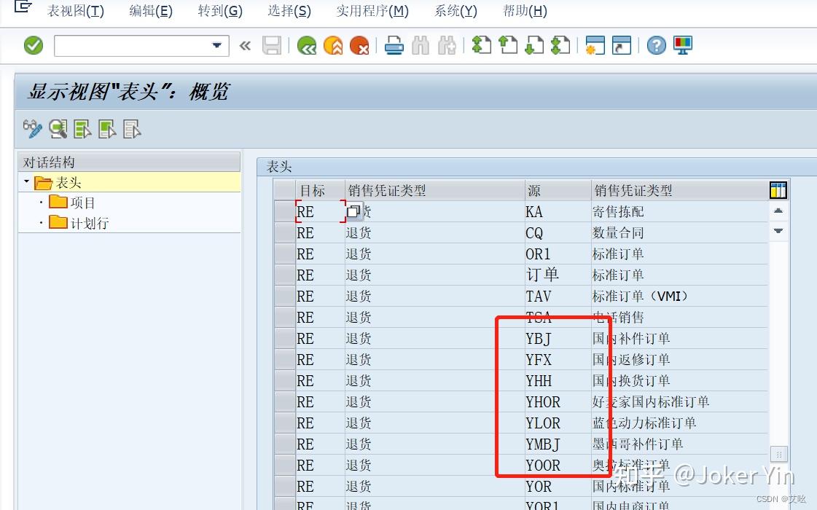Image resolution: width=817 pixels, height=510 pixels.
Task: Click the orange Exit icon
Action: 332,44
